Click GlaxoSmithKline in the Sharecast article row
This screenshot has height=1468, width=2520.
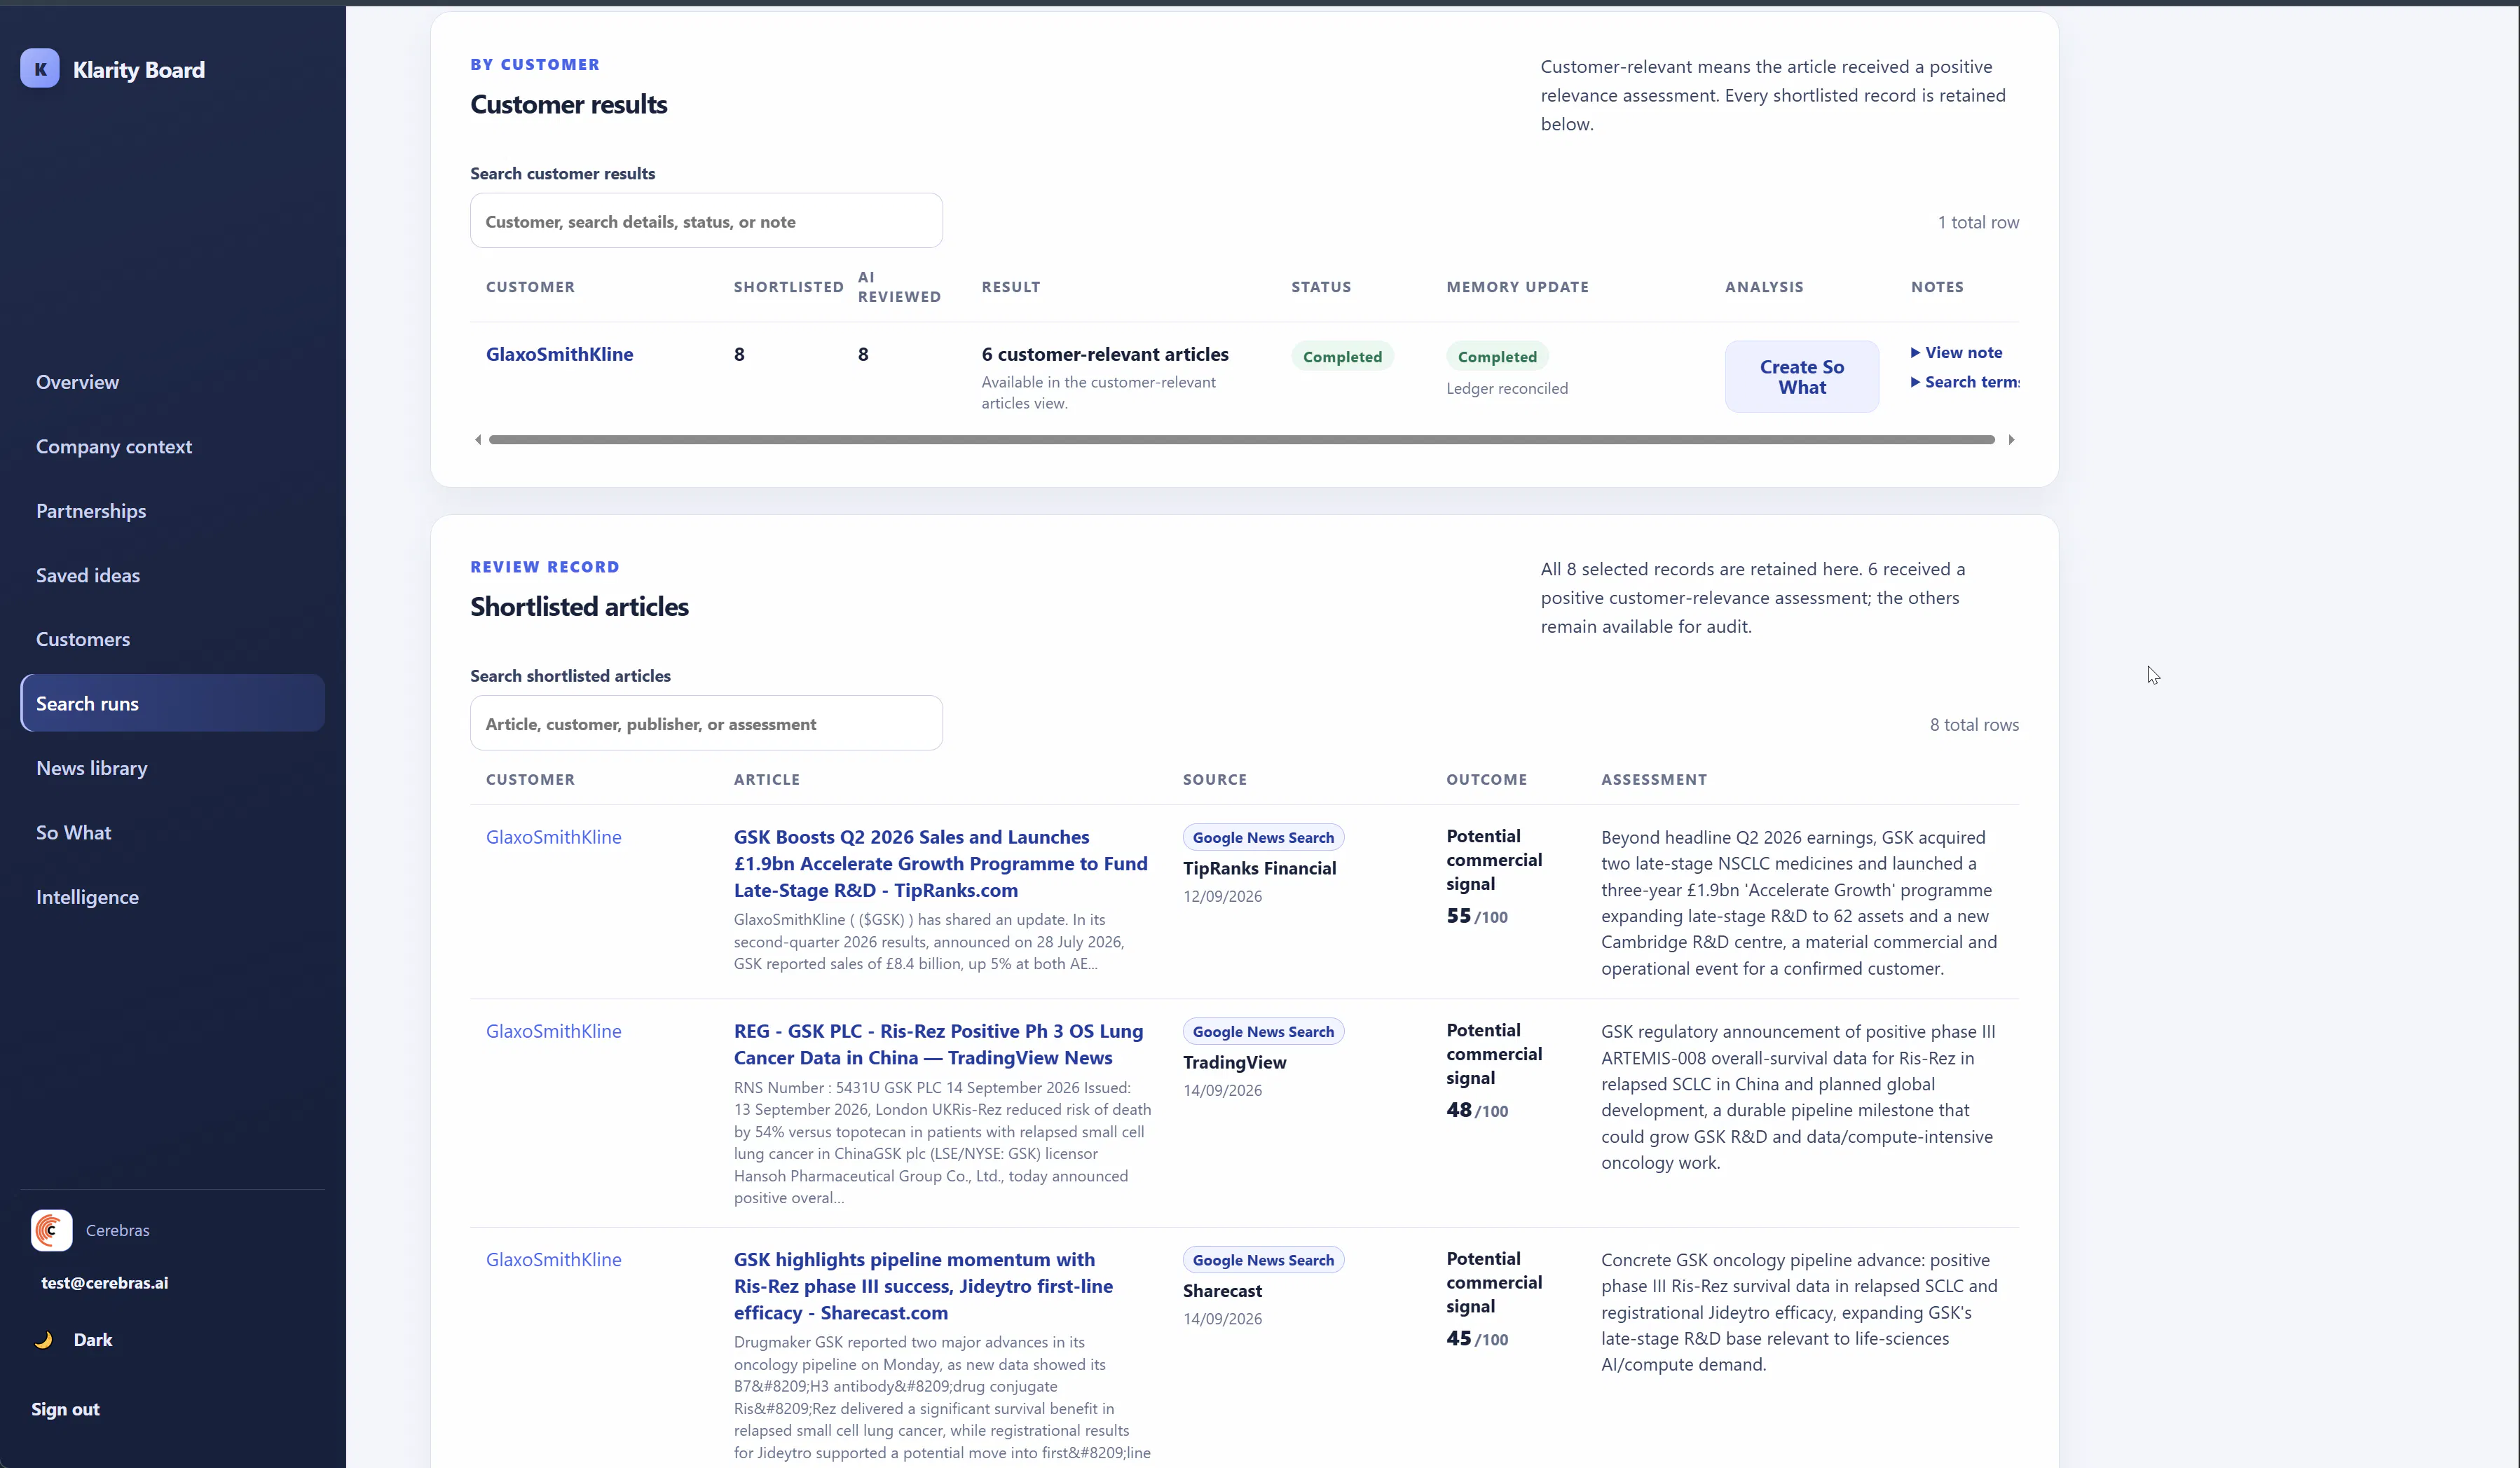pos(553,1260)
